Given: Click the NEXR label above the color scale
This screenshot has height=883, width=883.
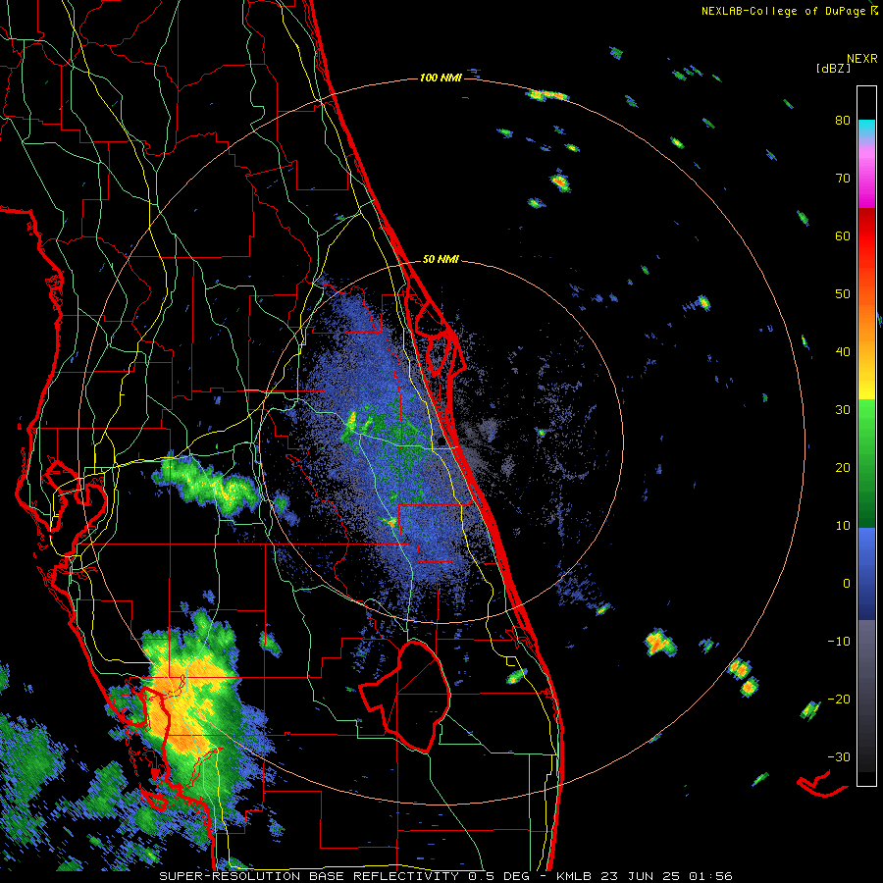Looking at the screenshot, I should click(862, 59).
